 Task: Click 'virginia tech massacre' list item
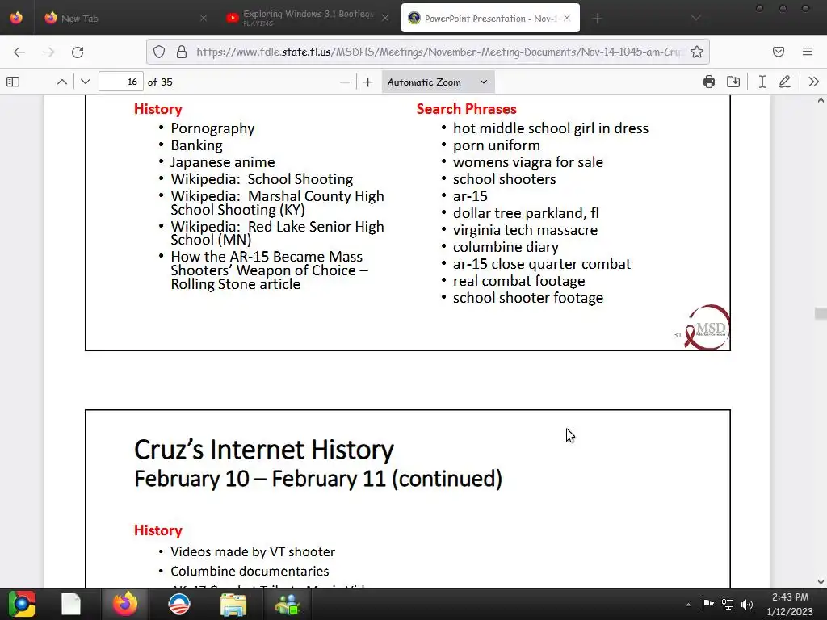pos(525,230)
